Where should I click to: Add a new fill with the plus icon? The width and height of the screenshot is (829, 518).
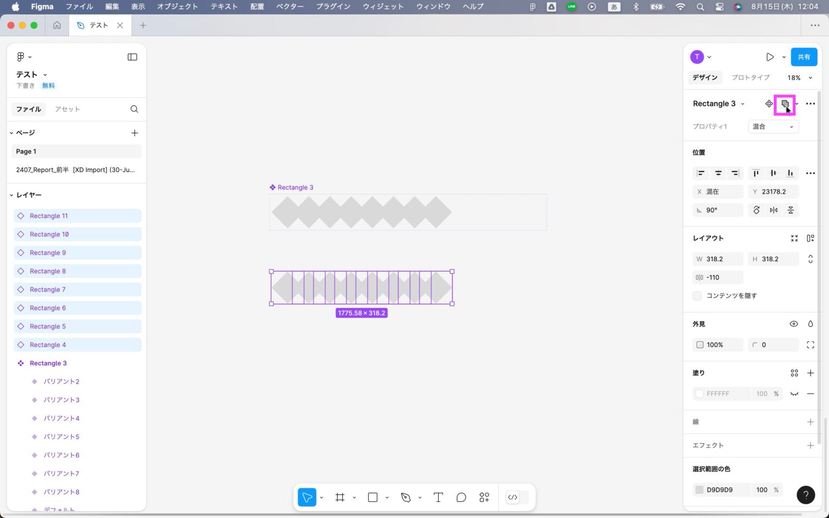810,373
